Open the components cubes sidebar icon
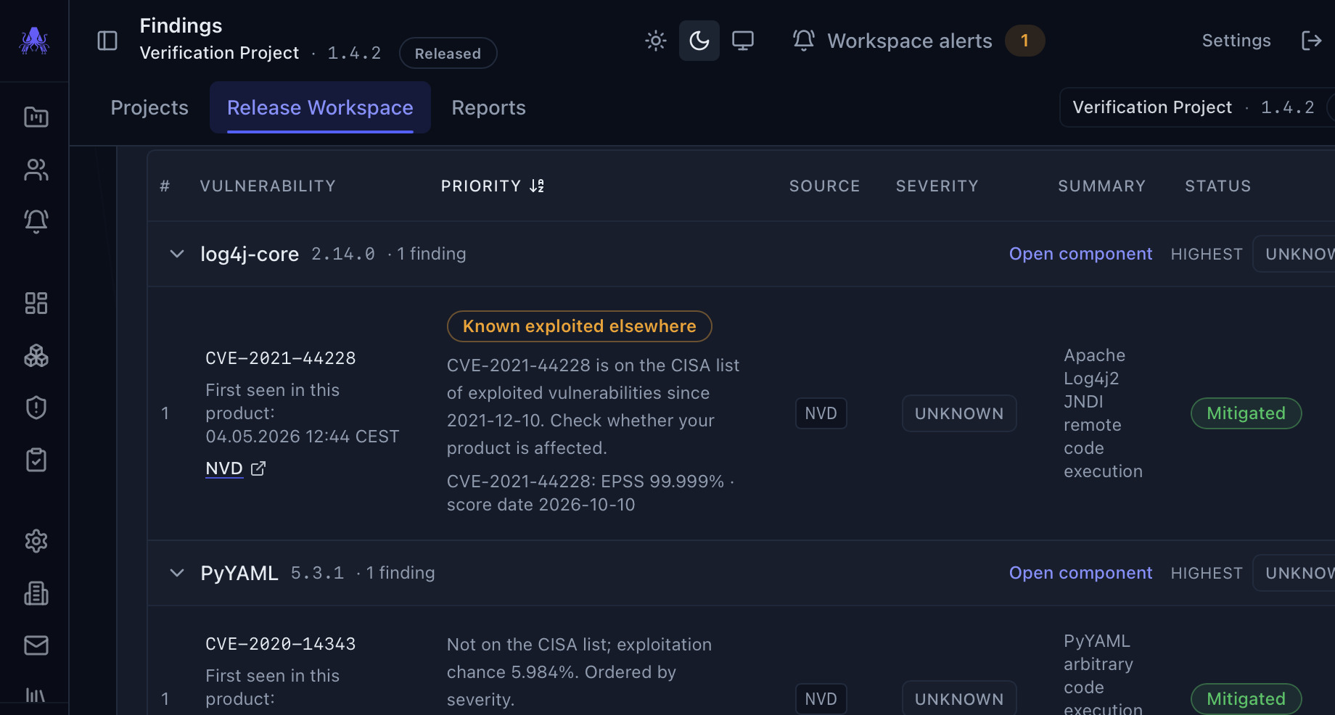 pyautogui.click(x=36, y=355)
